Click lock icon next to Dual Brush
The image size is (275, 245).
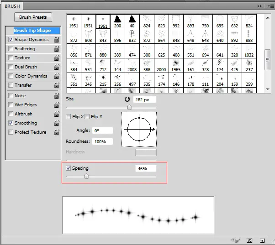[57, 67]
